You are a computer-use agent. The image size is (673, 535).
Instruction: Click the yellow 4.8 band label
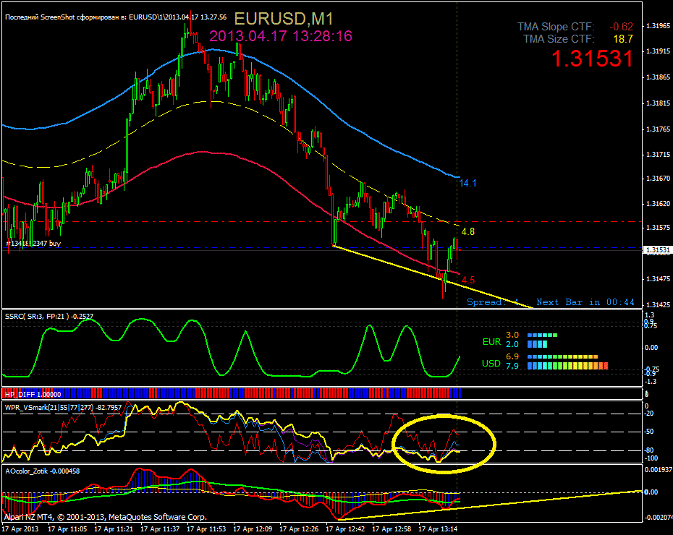pyautogui.click(x=467, y=232)
